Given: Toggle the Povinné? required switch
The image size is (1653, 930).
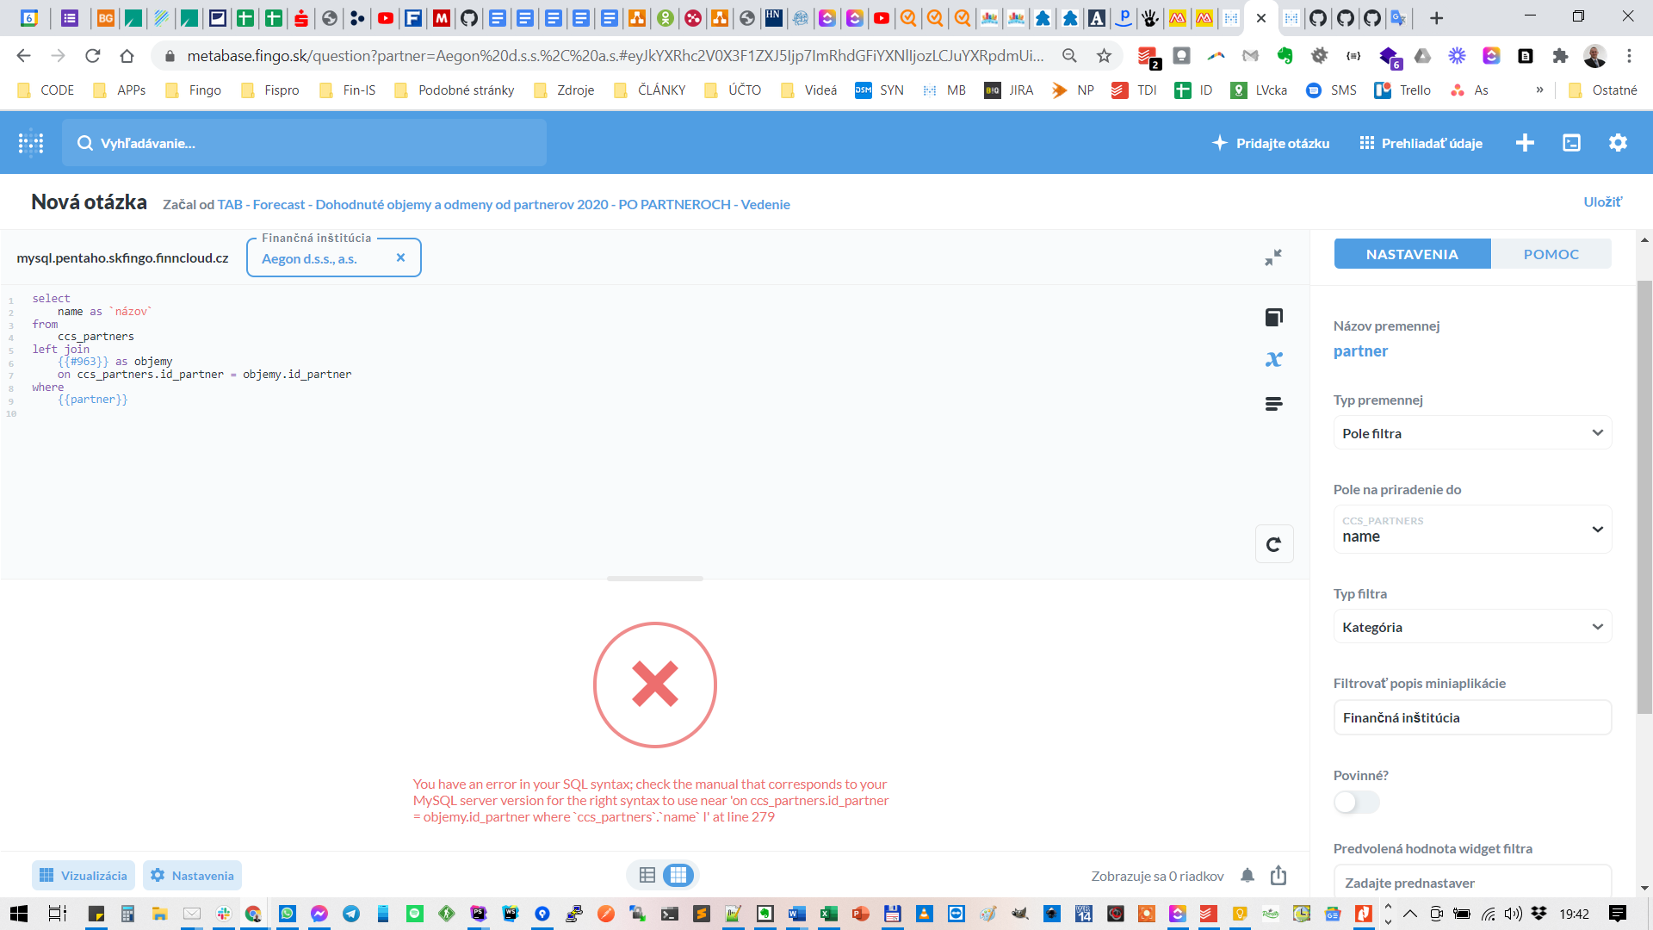Looking at the screenshot, I should click(x=1356, y=803).
